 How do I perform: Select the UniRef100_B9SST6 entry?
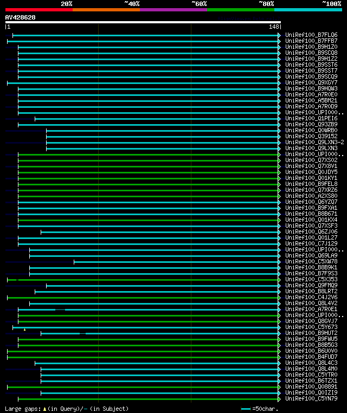[311, 65]
